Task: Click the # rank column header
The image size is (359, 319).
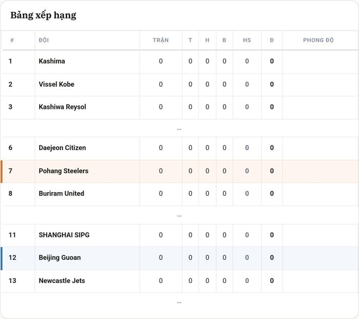Action: [12, 40]
